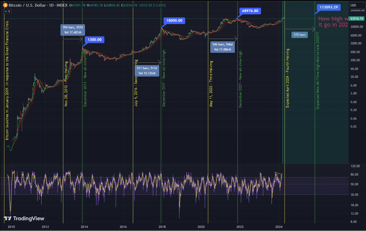366x231 pixels.
Task: Open the USD currency dropdown
Action: click(353, 5)
